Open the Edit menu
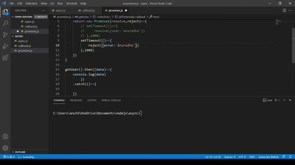 [19, 3]
